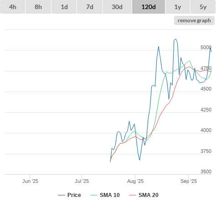The image size is (216, 207).
Task: Select the 30d range tab
Action: pos(117,7)
